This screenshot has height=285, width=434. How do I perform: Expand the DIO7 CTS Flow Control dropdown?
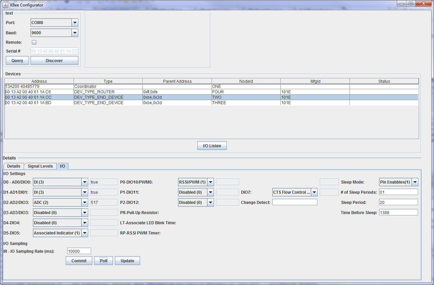(314, 192)
